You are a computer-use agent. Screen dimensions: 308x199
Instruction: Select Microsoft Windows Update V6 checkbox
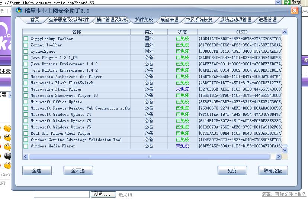point(26,127)
